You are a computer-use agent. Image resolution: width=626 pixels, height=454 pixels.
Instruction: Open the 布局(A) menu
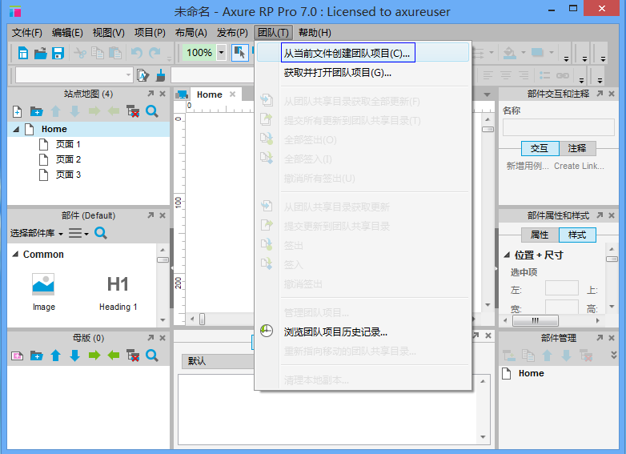191,33
